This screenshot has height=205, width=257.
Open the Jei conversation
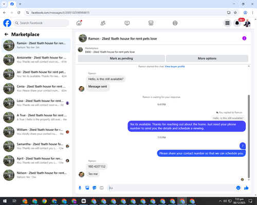36,74
